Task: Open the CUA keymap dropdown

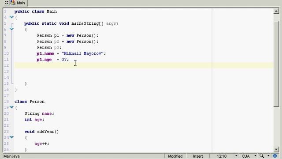Action: pyautogui.click(x=255, y=156)
